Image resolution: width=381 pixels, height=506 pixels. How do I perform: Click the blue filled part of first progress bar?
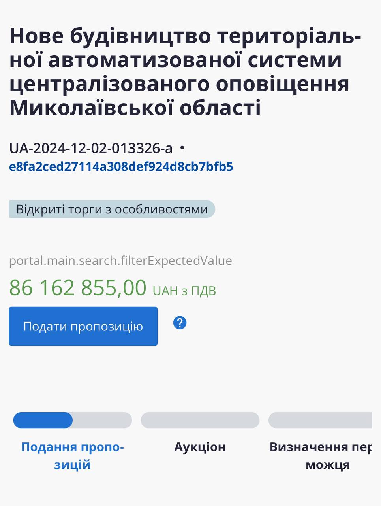43,420
